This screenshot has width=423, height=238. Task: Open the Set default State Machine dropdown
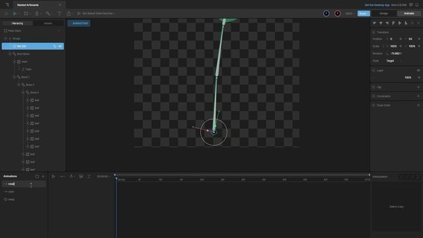coord(98,13)
